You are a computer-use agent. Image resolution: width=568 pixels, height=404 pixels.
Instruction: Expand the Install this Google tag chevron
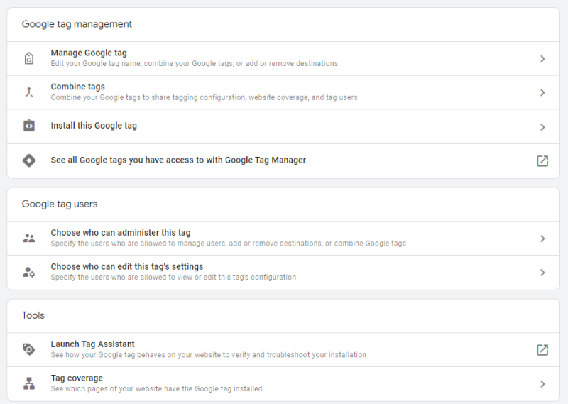542,127
